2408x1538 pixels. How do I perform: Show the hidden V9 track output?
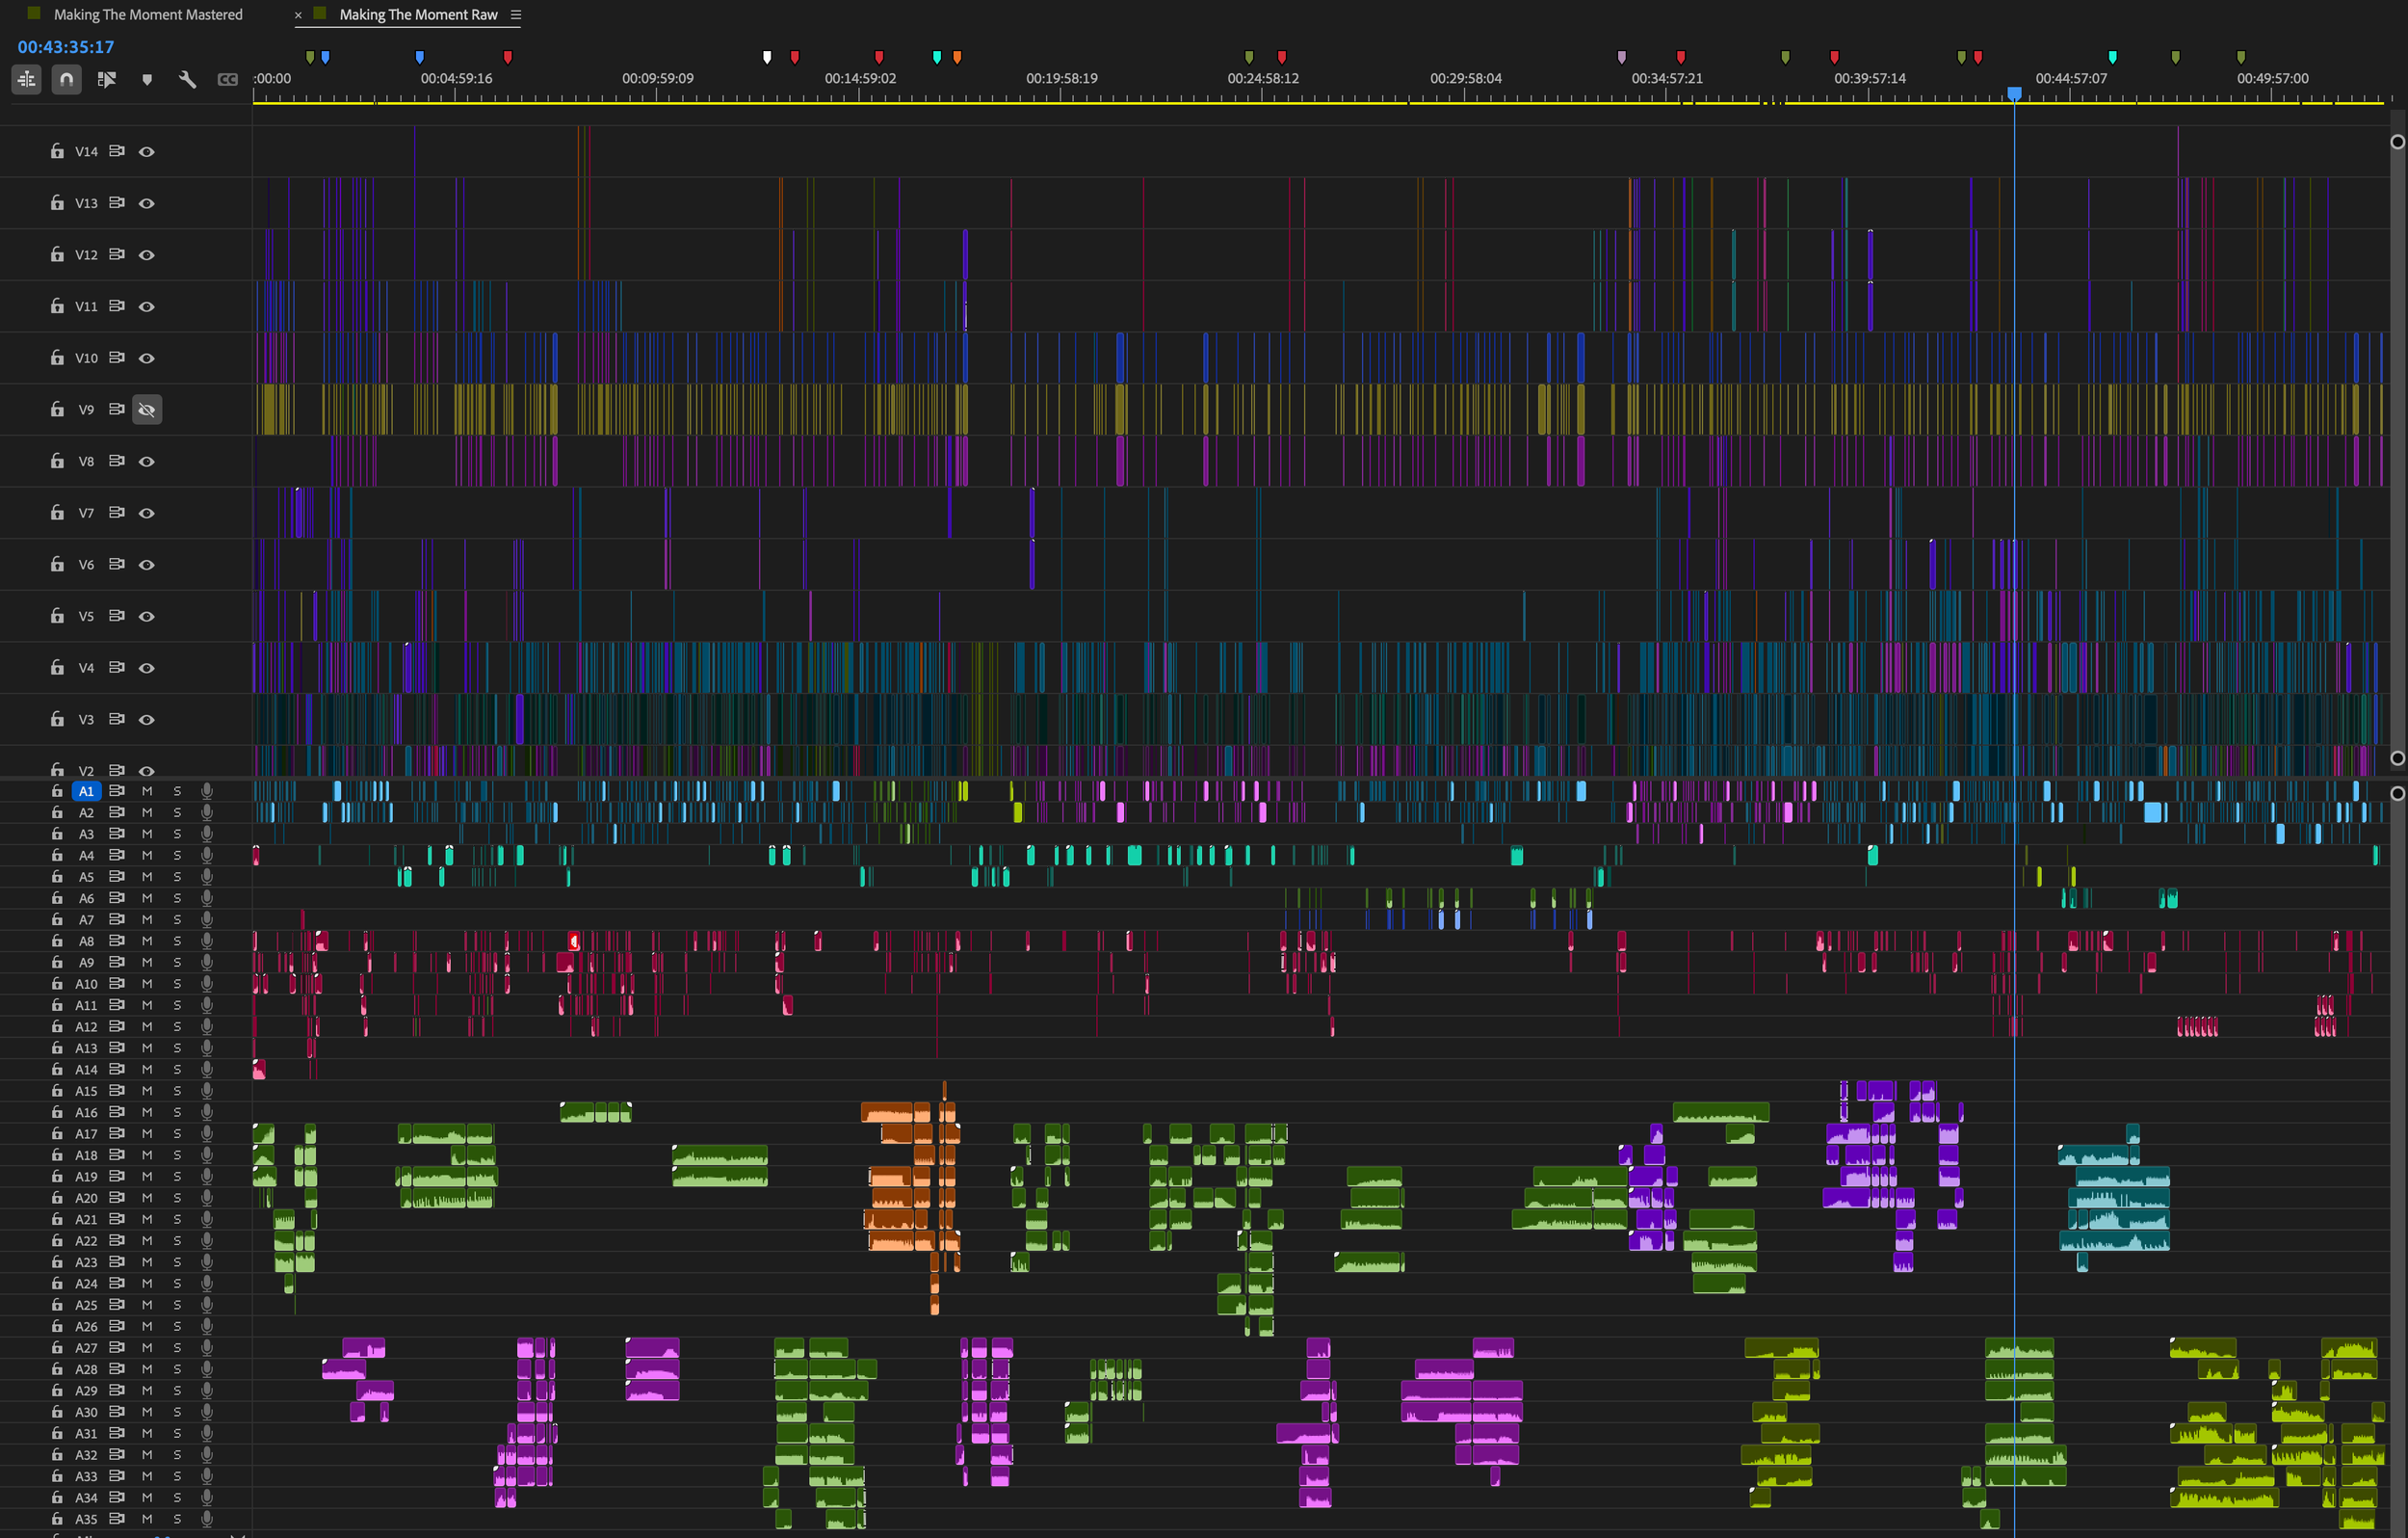[x=147, y=410]
